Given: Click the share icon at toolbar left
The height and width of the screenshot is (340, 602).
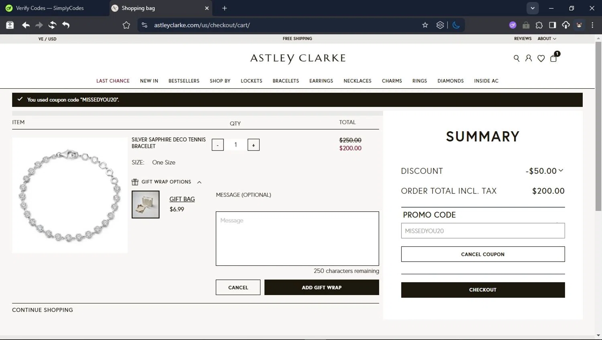Looking at the screenshot, I should point(10,25).
